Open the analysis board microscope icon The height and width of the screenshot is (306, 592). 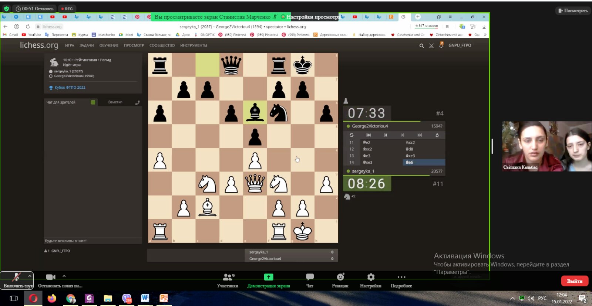[x=437, y=135]
